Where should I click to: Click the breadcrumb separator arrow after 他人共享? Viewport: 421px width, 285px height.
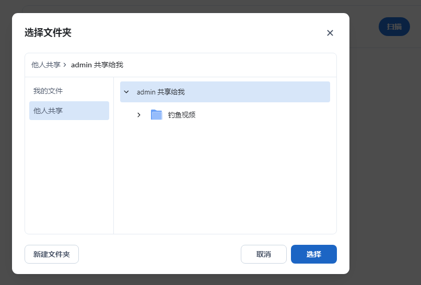[x=65, y=65]
